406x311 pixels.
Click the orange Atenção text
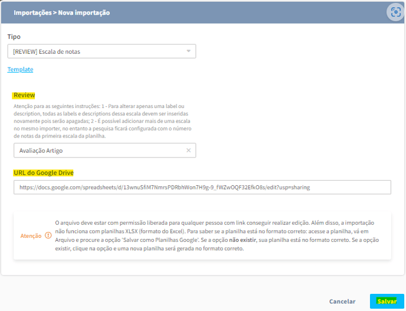[31, 235]
